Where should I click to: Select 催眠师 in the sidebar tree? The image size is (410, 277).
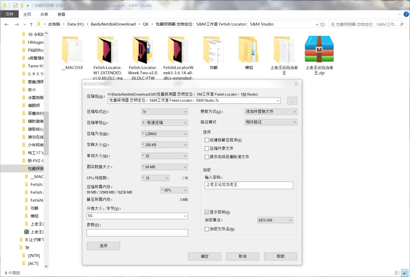[33, 105]
